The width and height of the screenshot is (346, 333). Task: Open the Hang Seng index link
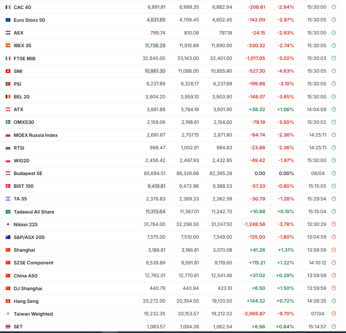tap(26, 301)
